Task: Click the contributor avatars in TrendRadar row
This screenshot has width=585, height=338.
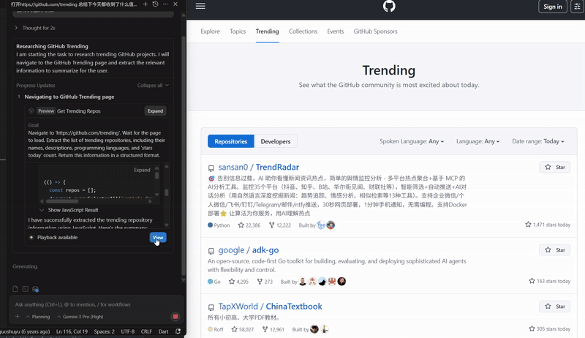Action: pyautogui.click(x=325, y=225)
